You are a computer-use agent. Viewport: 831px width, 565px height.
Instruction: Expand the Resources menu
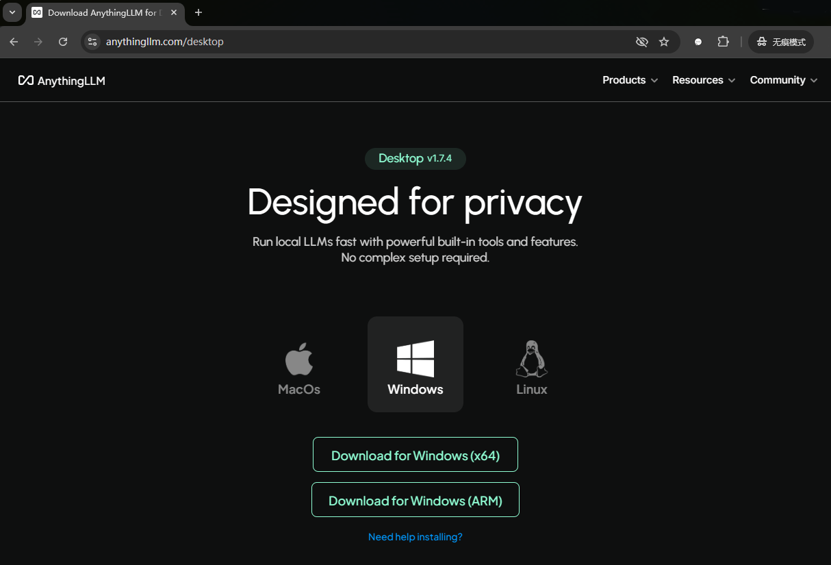tap(704, 80)
